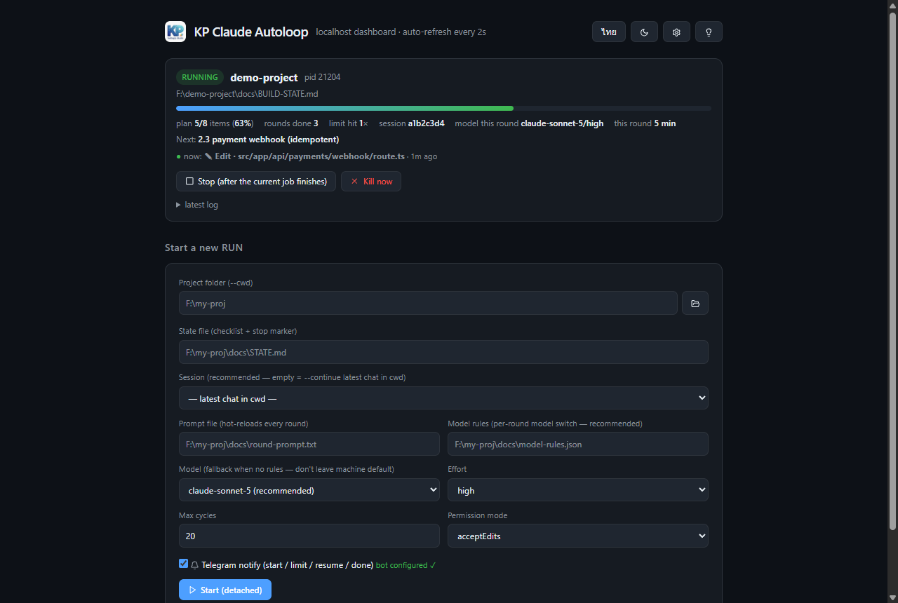The height and width of the screenshot is (603, 898).
Task: Click the Kill now button
Action: 371,182
